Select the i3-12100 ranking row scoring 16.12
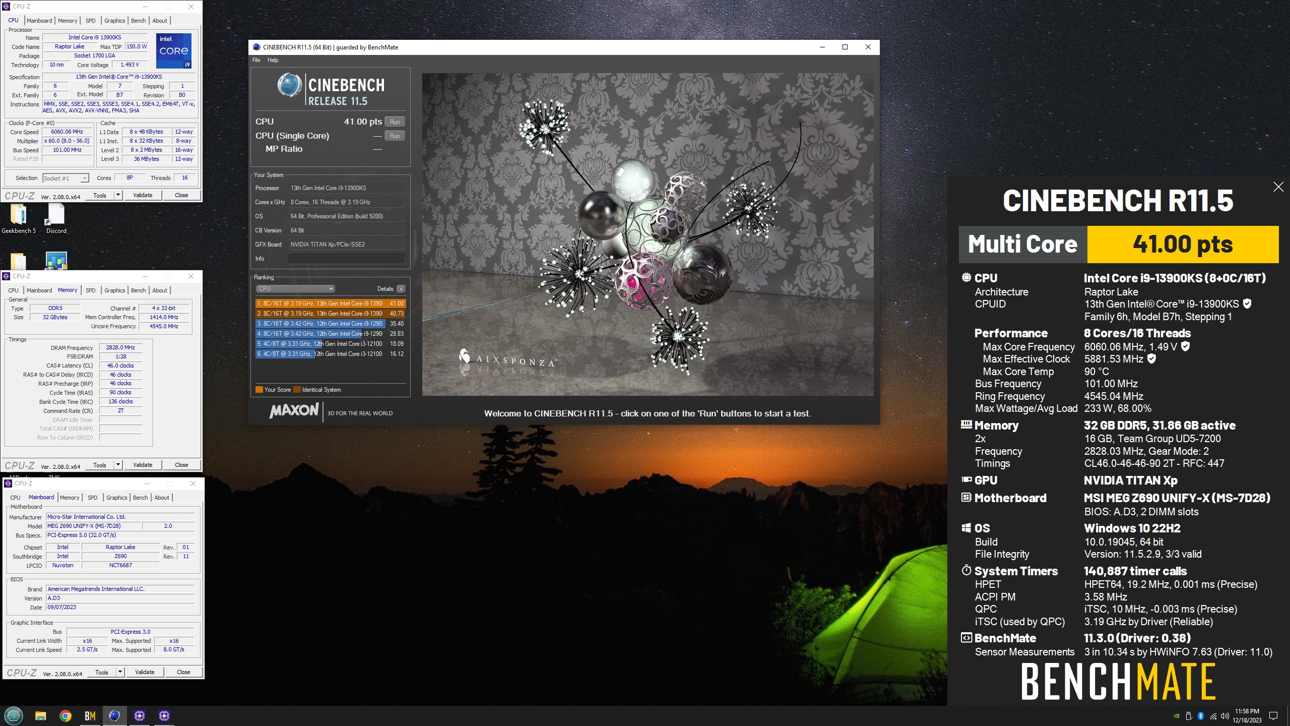 pos(330,354)
